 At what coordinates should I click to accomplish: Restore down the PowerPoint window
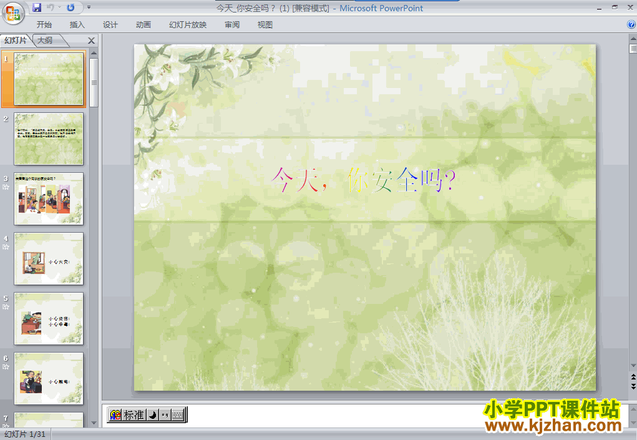615,7
